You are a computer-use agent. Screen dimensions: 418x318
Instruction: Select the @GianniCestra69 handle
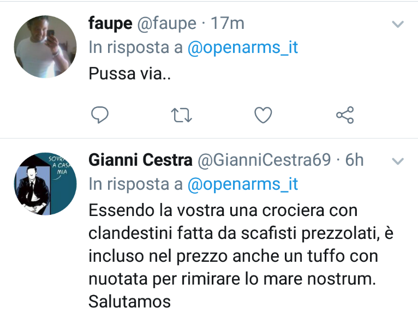point(264,160)
